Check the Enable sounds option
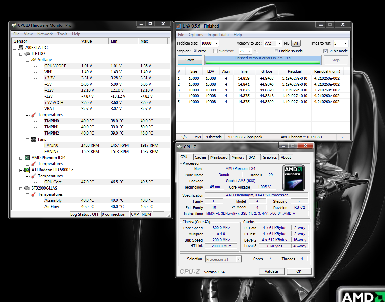385x302 pixels. pos(276,51)
